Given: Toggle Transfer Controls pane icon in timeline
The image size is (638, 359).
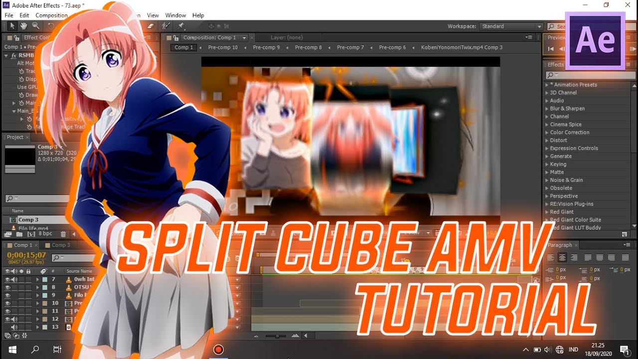Looking at the screenshot, I should tap(16, 336).
